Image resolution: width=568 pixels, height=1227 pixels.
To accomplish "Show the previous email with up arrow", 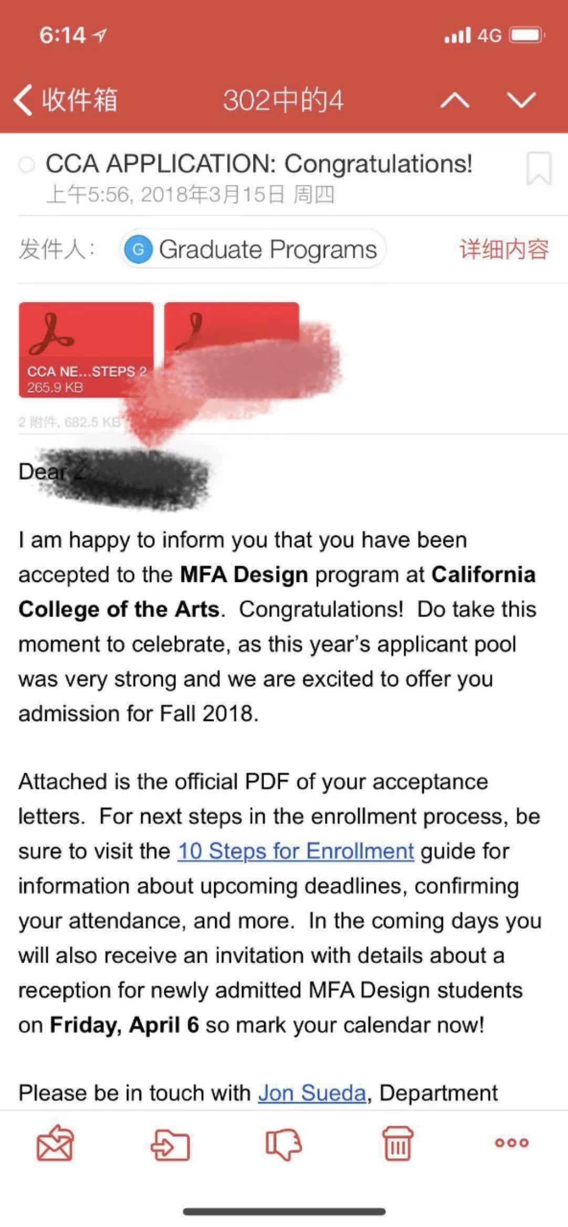I will tap(455, 100).
